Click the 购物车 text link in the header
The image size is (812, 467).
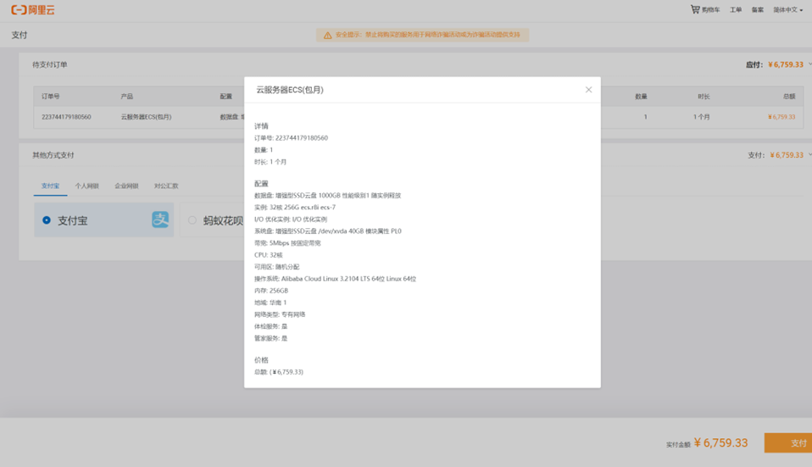click(x=710, y=10)
